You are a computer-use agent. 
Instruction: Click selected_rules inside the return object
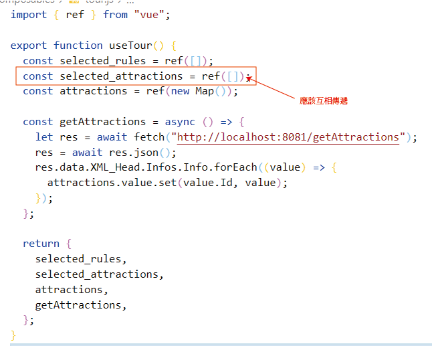[78, 259]
